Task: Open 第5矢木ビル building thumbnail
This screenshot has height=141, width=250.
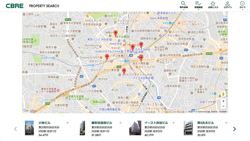Action: pos(188,128)
